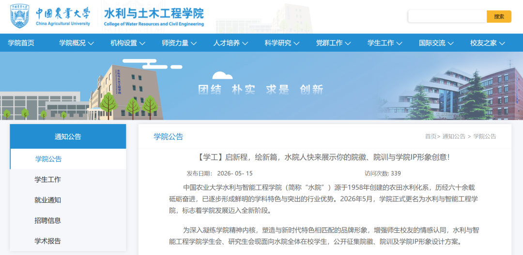The width and height of the screenshot is (523, 255).
Task: Open the 科学研究 menu item
Action: pos(278,43)
